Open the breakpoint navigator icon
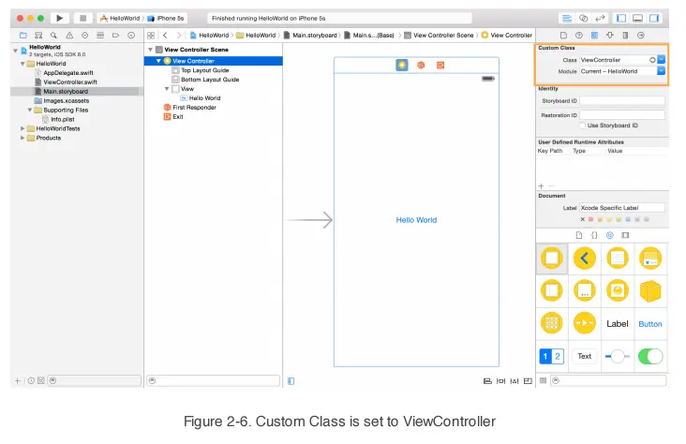The width and height of the screenshot is (686, 444). click(115, 36)
